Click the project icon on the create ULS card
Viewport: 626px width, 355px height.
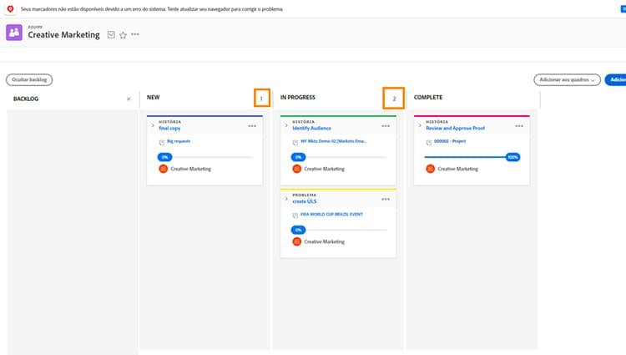pos(295,216)
